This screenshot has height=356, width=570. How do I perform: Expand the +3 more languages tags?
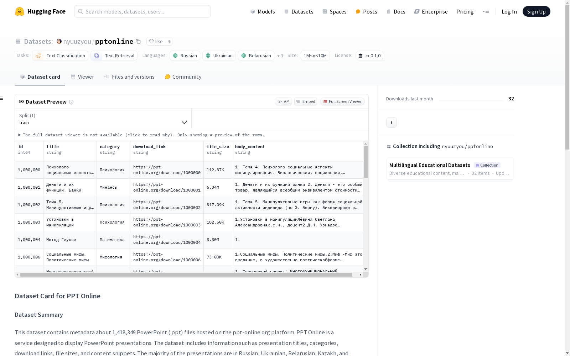(280, 56)
